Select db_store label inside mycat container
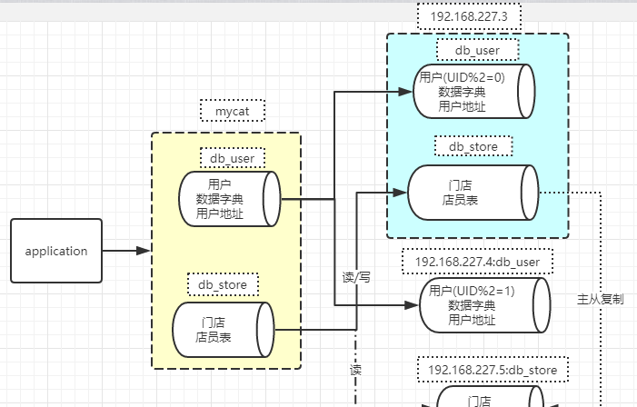The height and width of the screenshot is (407, 637). click(223, 284)
